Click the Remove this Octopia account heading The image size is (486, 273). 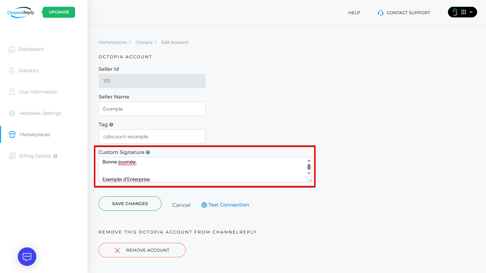pos(178,232)
